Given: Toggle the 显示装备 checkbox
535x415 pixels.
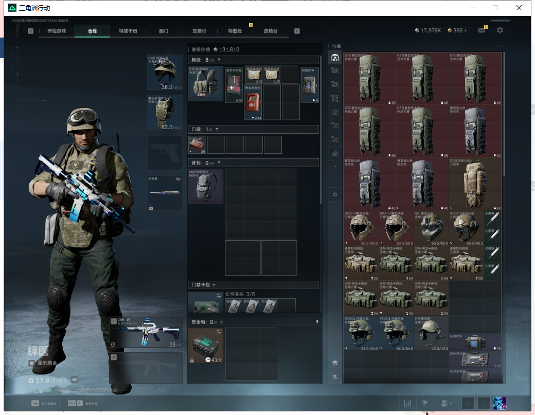Looking at the screenshot, I should click(x=31, y=363).
